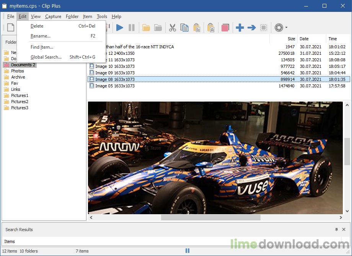Viewport: 352px width, 256px height.
Task: Click the racing car preview image
Action: pos(215,158)
